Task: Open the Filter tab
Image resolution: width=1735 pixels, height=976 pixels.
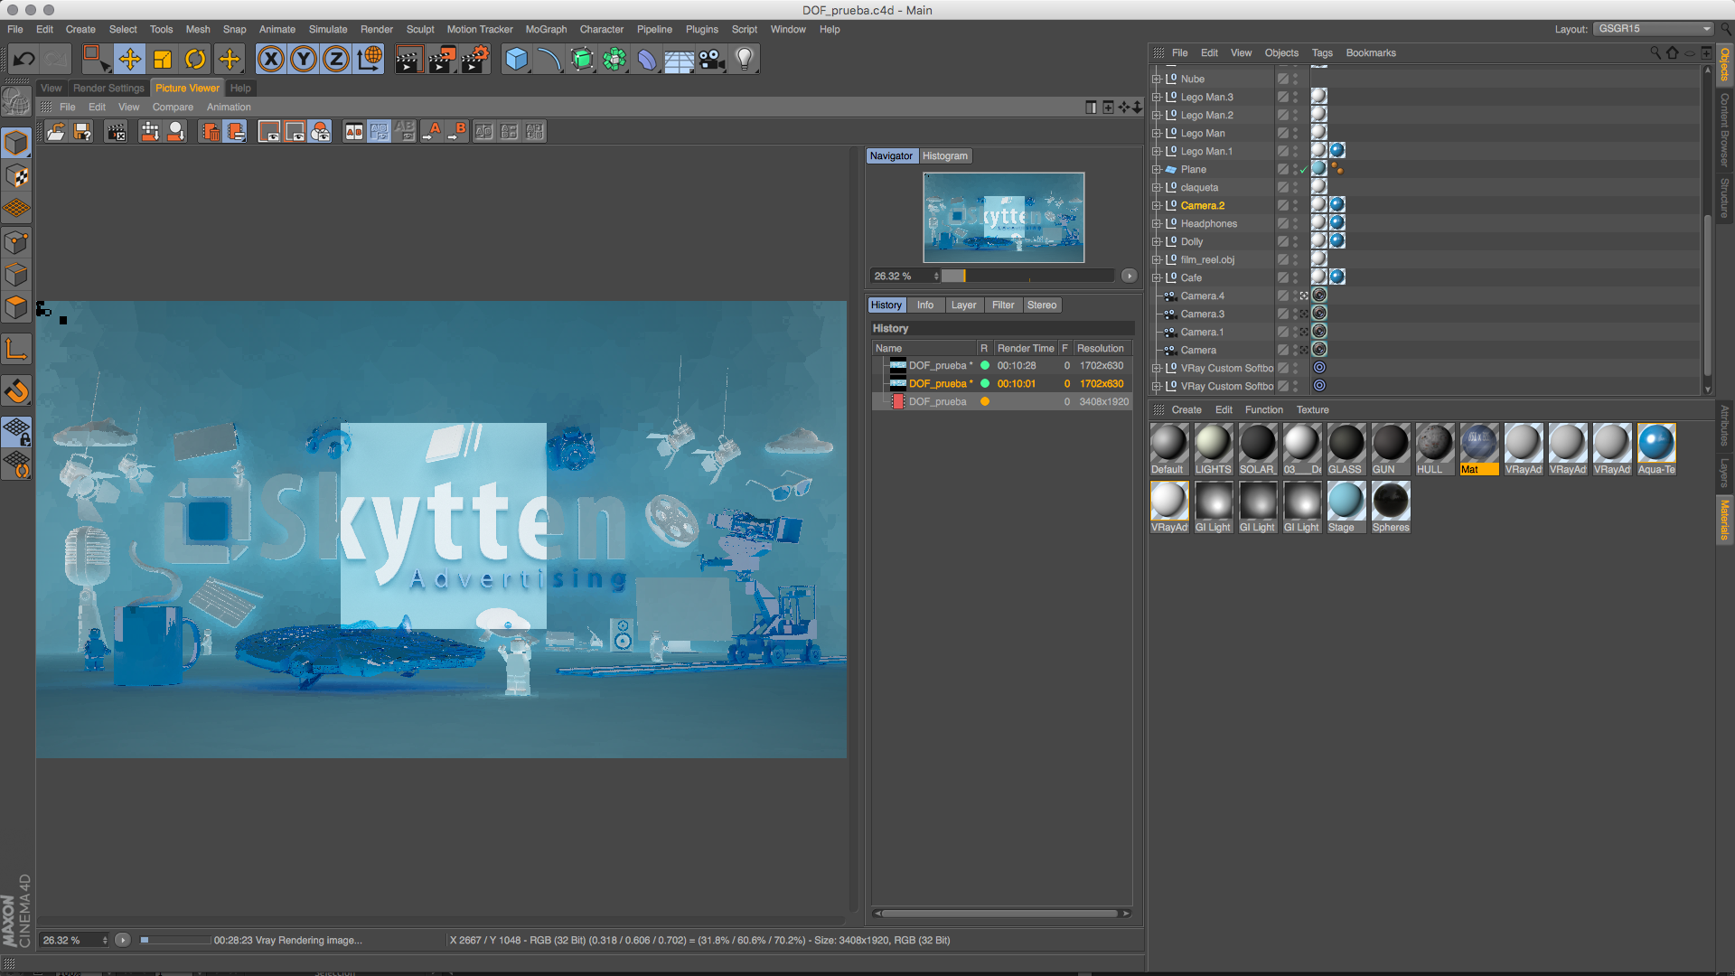Action: (1003, 305)
